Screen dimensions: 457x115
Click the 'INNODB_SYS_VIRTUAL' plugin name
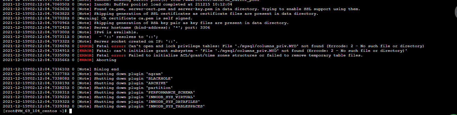pos(170,97)
